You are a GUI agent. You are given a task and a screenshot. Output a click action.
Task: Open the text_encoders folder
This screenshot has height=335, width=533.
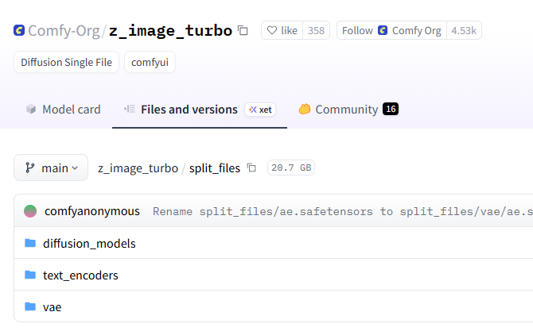(x=80, y=275)
